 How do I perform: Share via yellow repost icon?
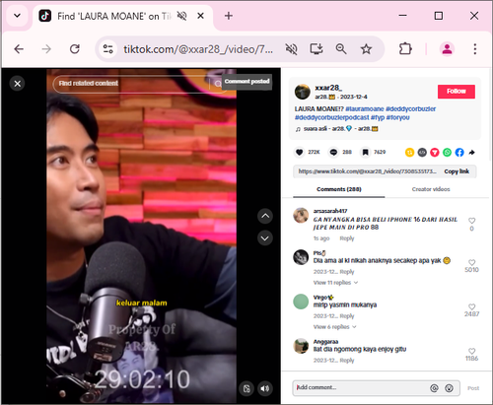[409, 152]
